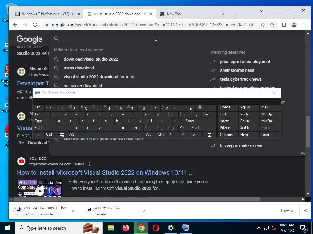Open the tab search chevron in Chrome
Viewport: 313px width, 234px height.
[x=261, y=11]
